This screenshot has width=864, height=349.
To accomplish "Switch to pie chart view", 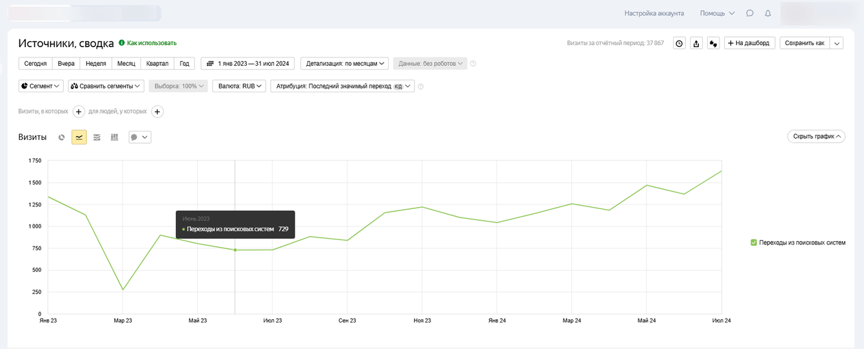I will [x=61, y=137].
